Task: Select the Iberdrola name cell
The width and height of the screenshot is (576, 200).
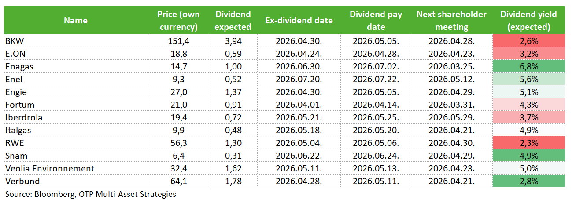Action: [x=75, y=117]
